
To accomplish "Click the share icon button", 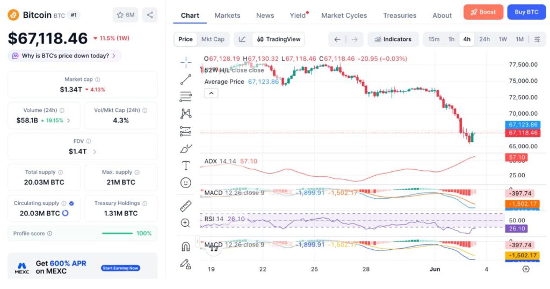I will pyautogui.click(x=150, y=15).
